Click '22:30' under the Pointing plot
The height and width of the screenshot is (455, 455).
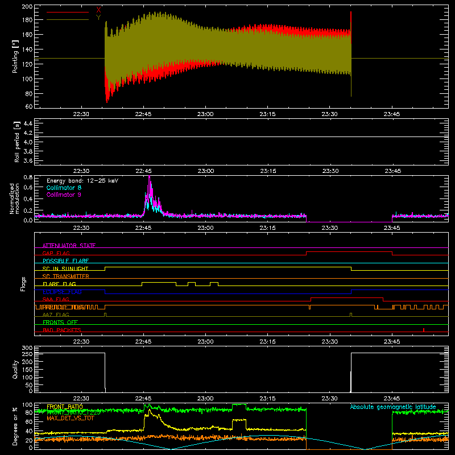pyautogui.click(x=81, y=114)
